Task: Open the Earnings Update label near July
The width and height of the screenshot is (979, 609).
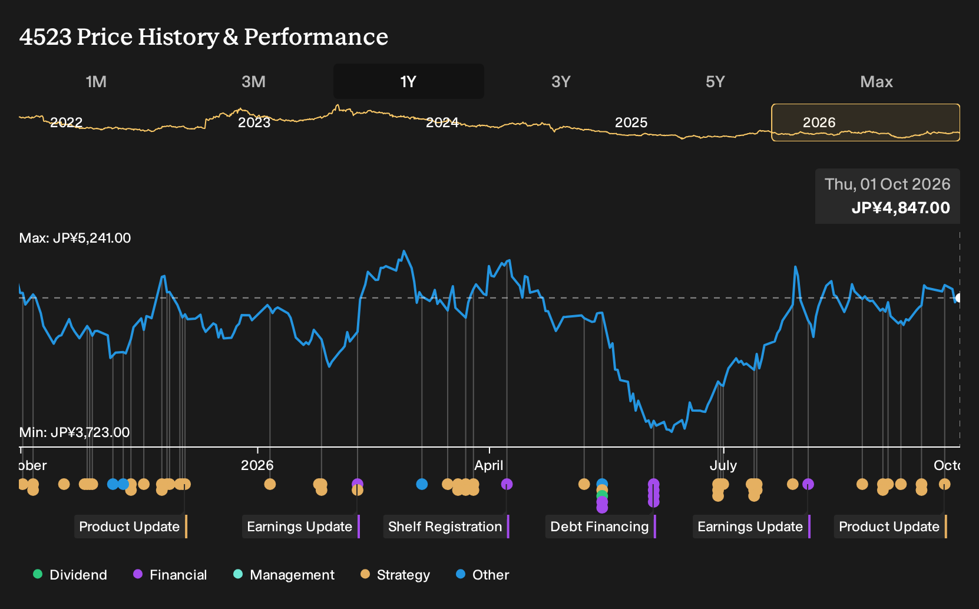Action: coord(751,527)
